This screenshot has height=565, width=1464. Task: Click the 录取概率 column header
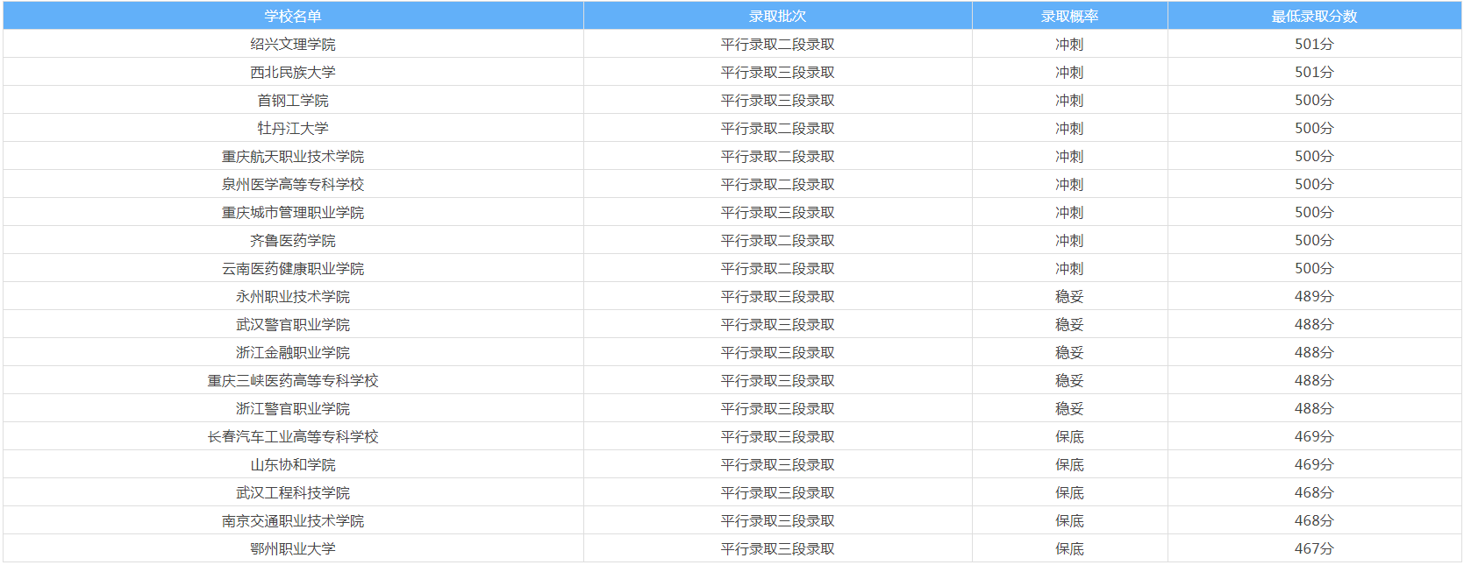pos(1069,16)
